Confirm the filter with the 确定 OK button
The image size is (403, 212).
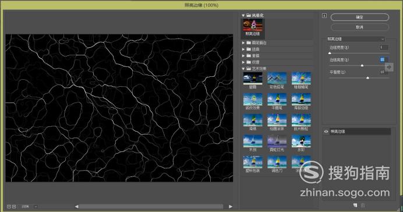pyautogui.click(x=359, y=17)
